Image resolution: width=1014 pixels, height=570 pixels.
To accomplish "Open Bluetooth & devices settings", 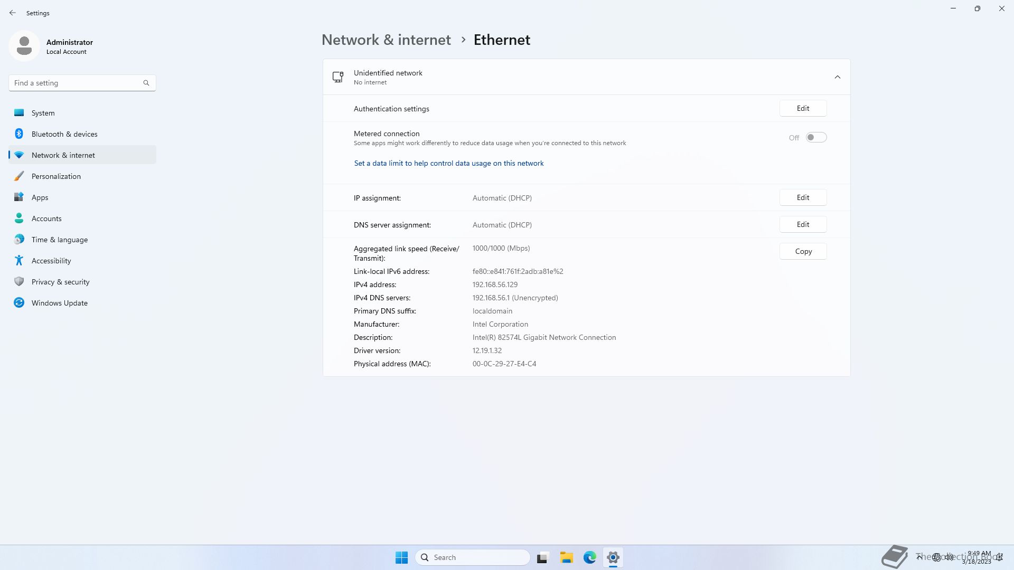I will tap(64, 134).
